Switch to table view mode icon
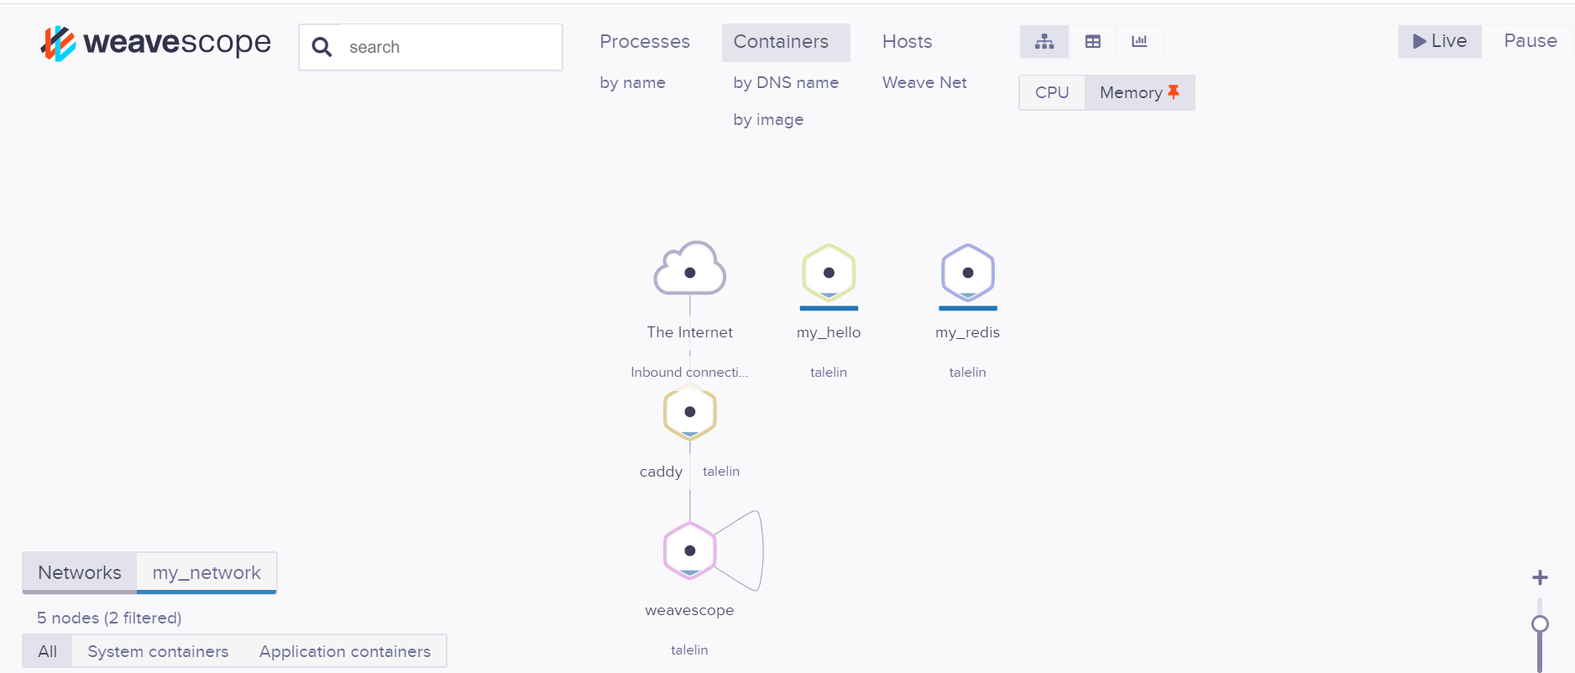 tap(1092, 41)
